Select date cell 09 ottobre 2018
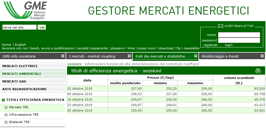 click(87, 94)
